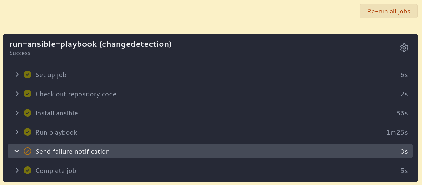This screenshot has height=185, width=422.
Task: Open the Run playbook step log
Action: 56,132
